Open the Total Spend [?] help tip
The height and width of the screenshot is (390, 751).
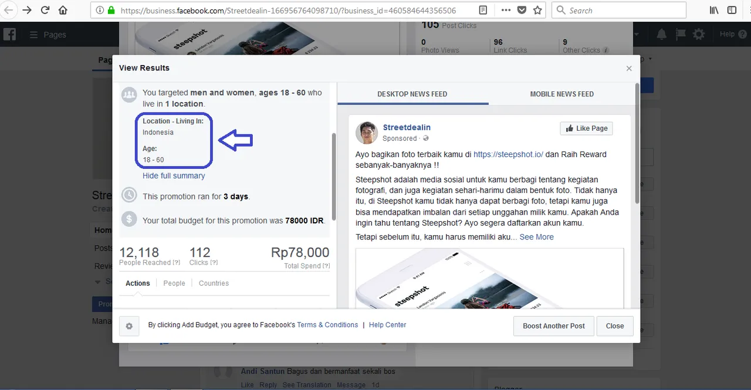click(x=326, y=266)
